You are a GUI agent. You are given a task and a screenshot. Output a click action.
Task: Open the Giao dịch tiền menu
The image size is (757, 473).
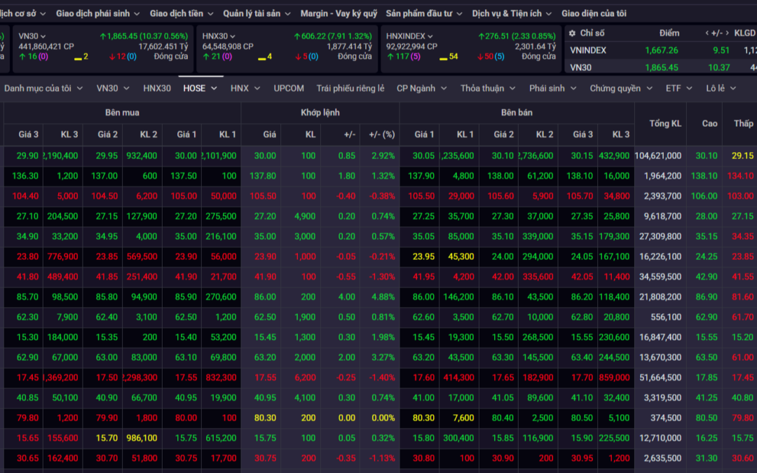click(x=182, y=13)
